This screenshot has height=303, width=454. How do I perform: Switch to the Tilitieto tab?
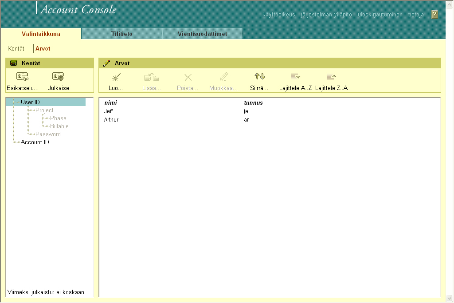click(x=121, y=34)
